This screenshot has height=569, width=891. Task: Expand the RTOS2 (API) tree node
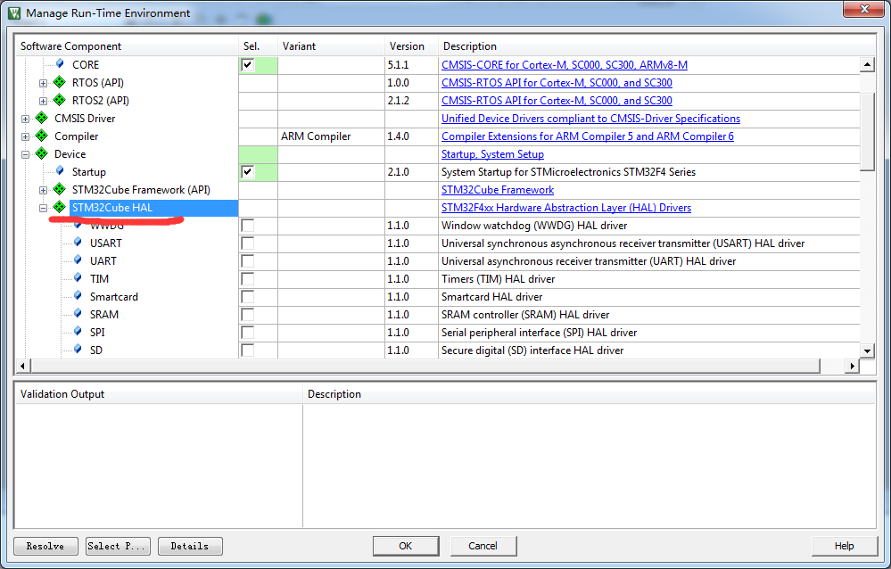click(43, 101)
